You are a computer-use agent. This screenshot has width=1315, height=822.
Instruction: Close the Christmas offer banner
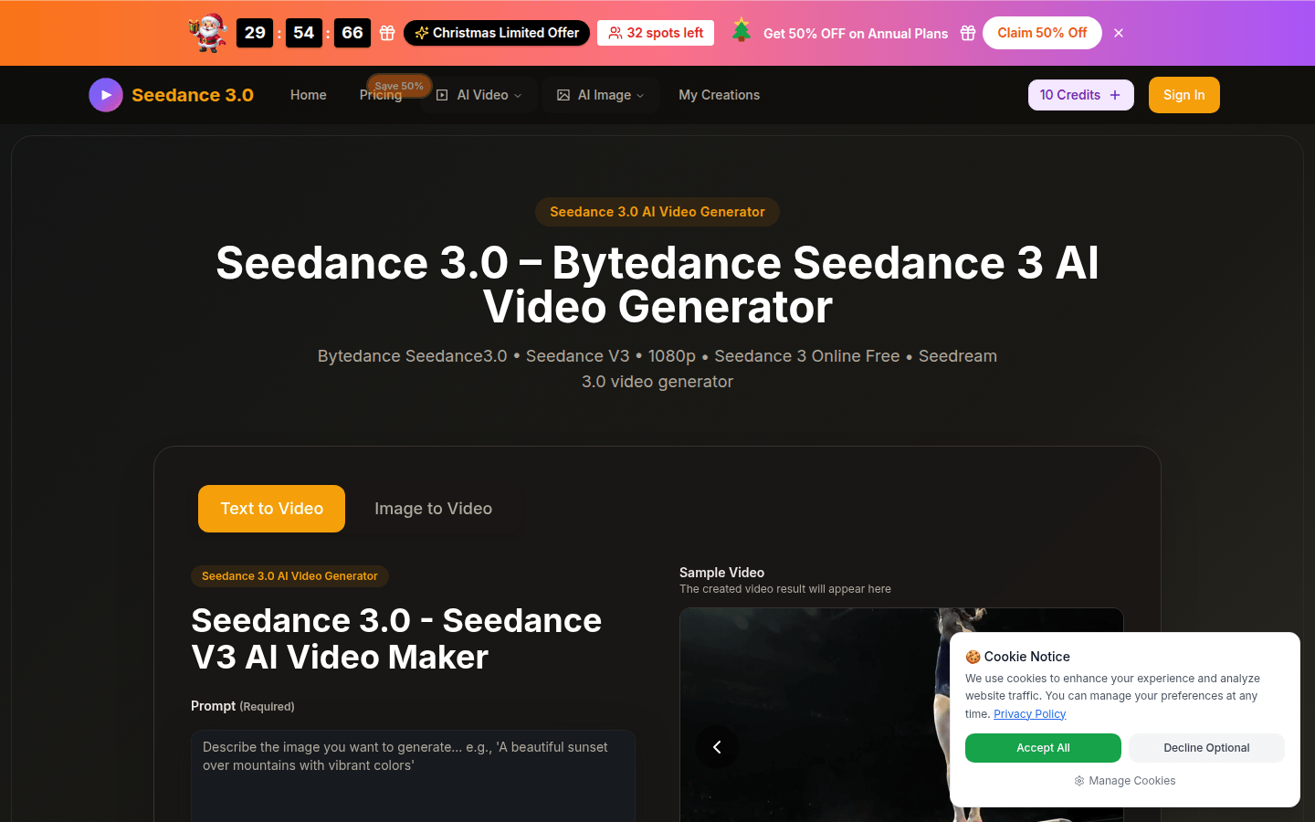1119,33
